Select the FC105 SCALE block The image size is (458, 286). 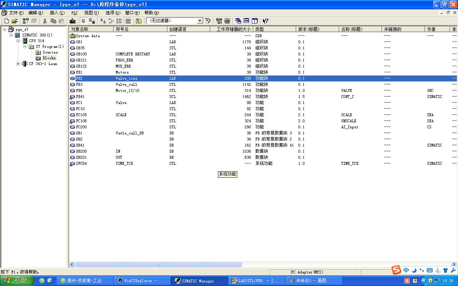point(263,115)
